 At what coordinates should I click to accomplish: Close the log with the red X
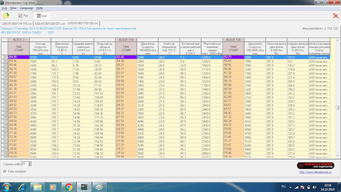coord(335,16)
